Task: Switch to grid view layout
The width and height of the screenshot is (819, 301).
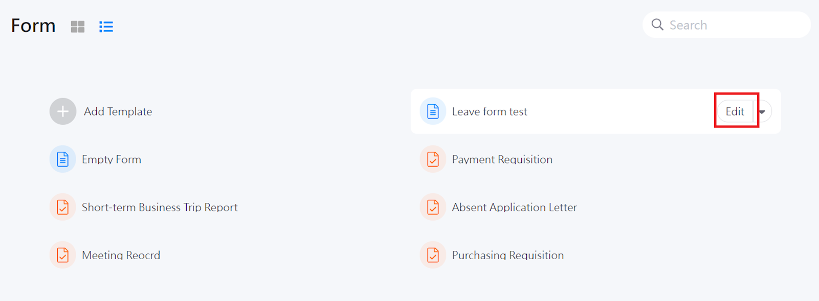Action: click(78, 27)
